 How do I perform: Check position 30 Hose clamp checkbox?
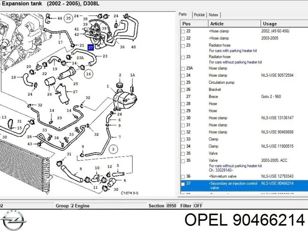click(x=183, y=118)
